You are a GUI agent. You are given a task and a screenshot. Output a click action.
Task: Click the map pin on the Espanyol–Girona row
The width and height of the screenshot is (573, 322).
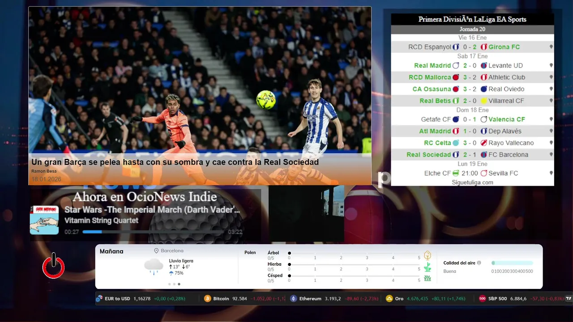click(551, 47)
